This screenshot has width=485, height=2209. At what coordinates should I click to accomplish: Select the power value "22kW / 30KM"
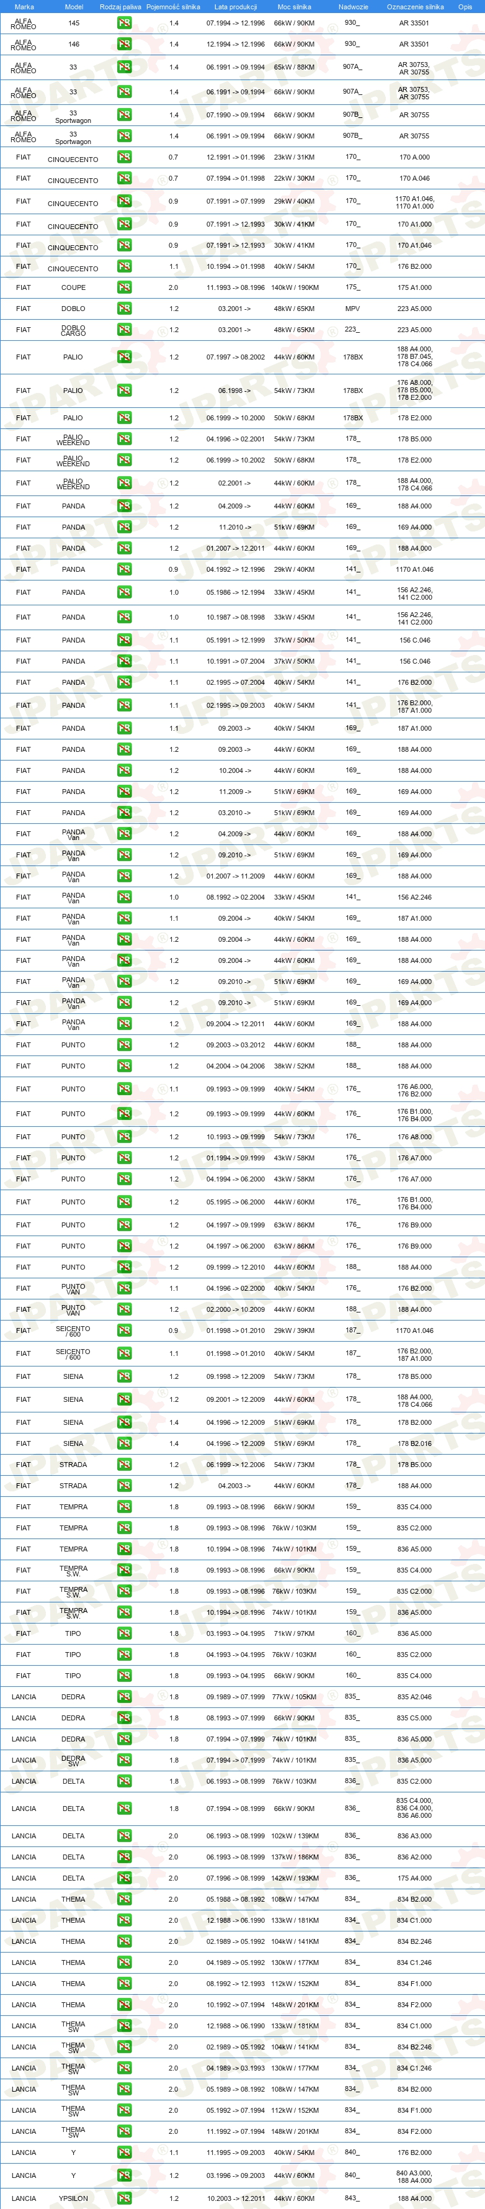click(294, 178)
